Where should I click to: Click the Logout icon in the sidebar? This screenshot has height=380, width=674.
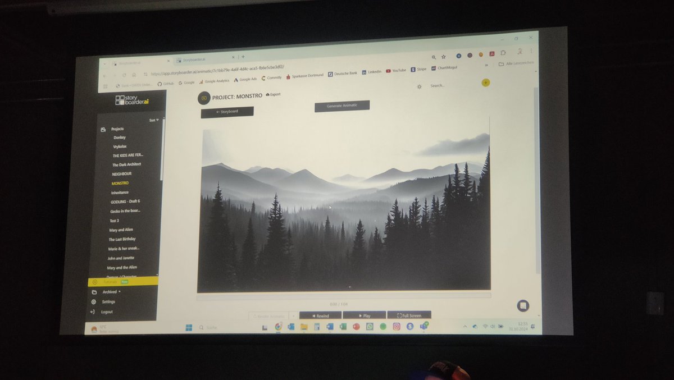[93, 311]
